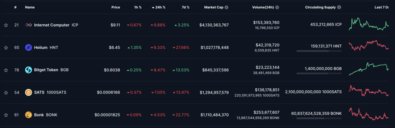Open the Volume(24h) info icon

(x=277, y=7)
